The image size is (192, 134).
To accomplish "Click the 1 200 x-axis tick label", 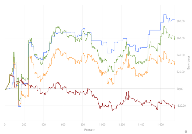I will click(121, 125).
